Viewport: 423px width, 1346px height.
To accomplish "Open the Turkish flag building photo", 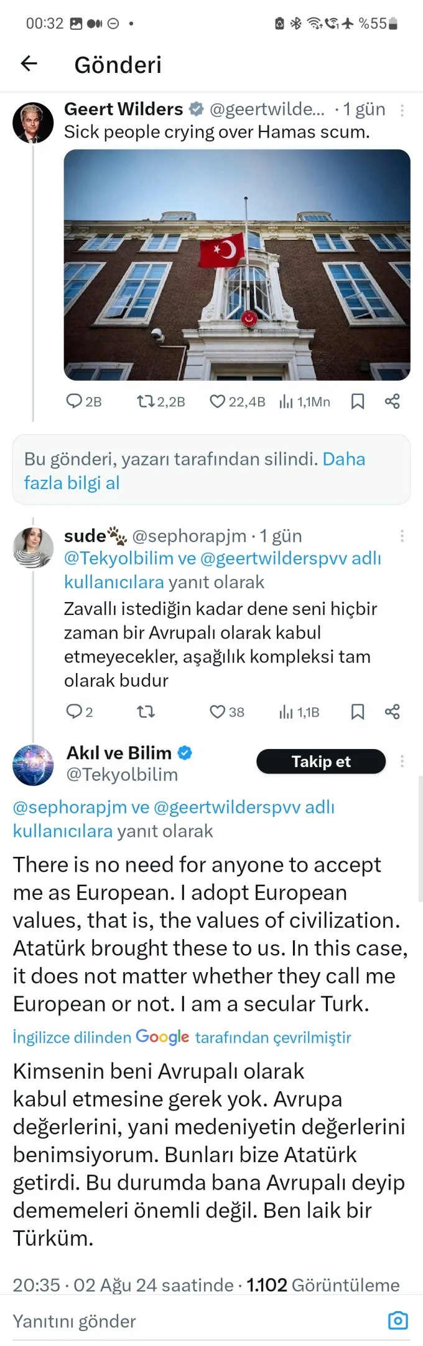I will point(237,265).
